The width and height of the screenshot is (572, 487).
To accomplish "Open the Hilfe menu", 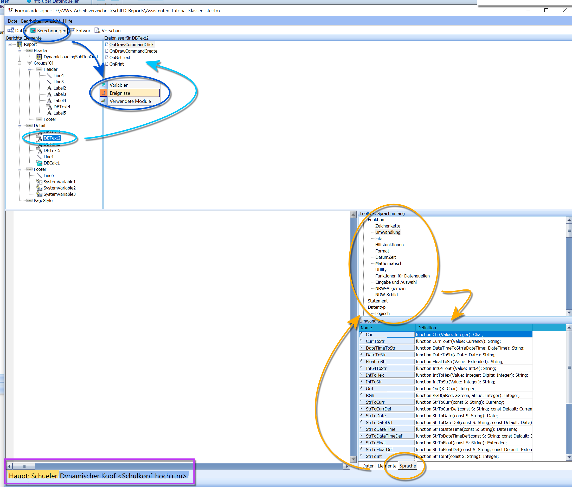I will tap(68, 21).
